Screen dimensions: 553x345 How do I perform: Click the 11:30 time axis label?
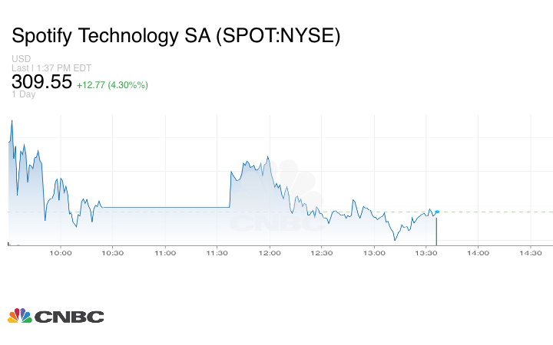point(217,253)
